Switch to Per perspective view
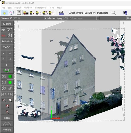The image size is (131, 133). [7, 30]
